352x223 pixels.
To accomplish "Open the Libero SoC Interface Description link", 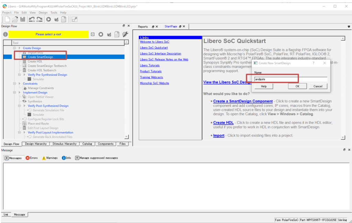I will (x=160, y=54).
